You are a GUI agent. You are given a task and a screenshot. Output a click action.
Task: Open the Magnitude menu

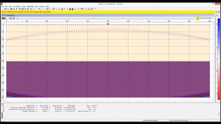[x=30, y=6]
